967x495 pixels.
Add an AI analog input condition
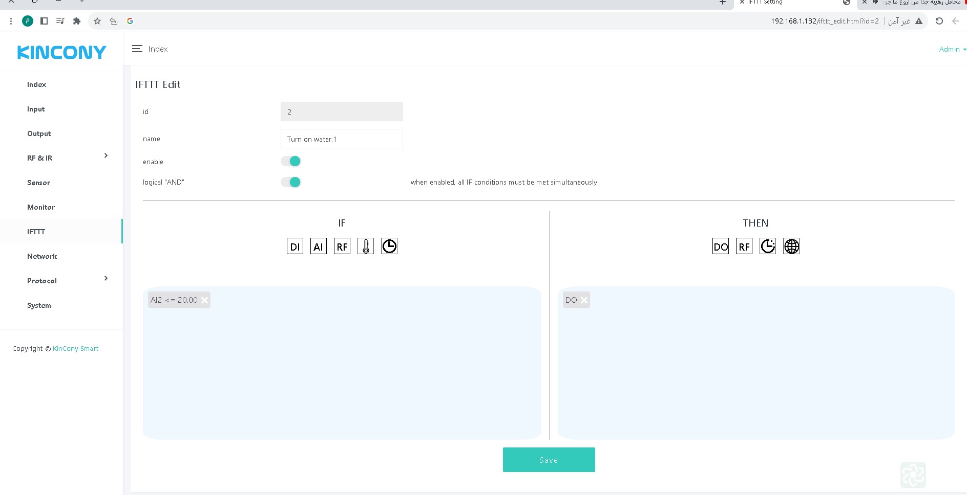click(x=318, y=246)
